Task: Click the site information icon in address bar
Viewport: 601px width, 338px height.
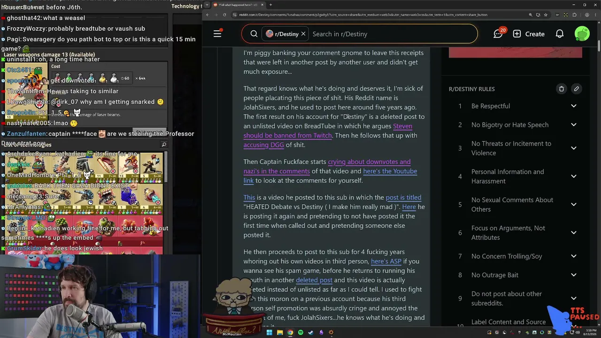Action: pyautogui.click(x=235, y=15)
